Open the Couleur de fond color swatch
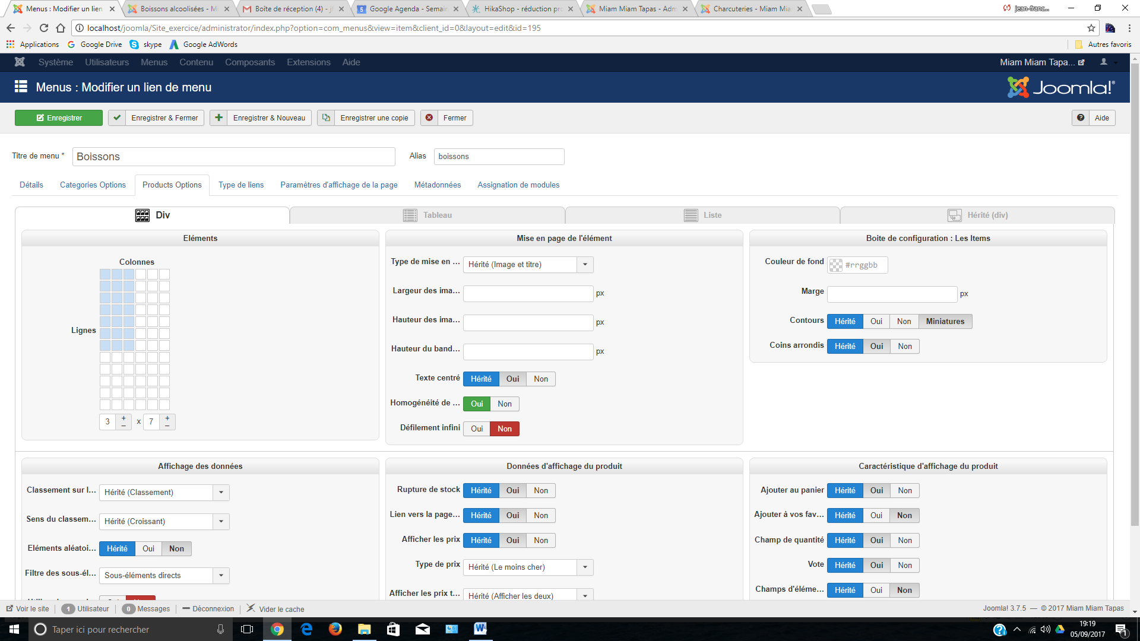Screen dimensions: 1140x641 (x=836, y=265)
